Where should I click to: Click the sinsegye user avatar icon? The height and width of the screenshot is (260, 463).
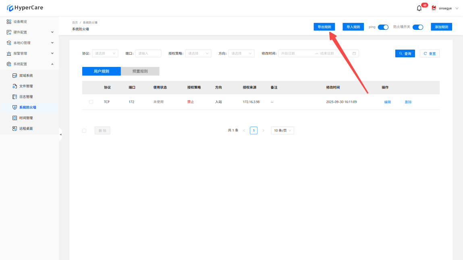click(434, 8)
